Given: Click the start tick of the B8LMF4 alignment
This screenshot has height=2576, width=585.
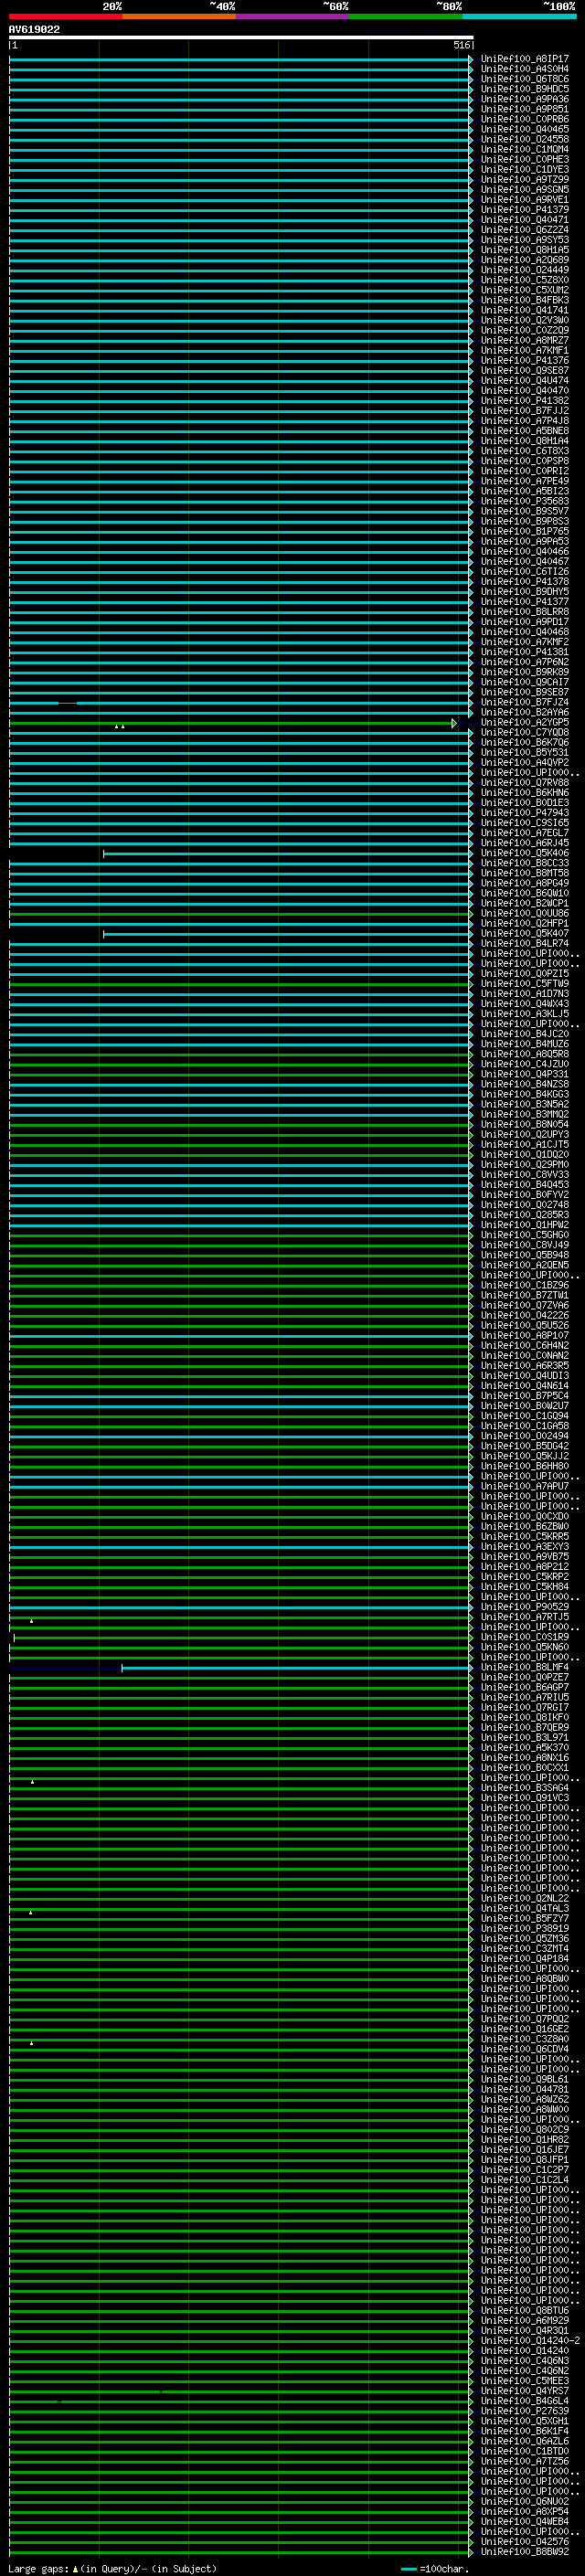Looking at the screenshot, I should click(x=122, y=1668).
